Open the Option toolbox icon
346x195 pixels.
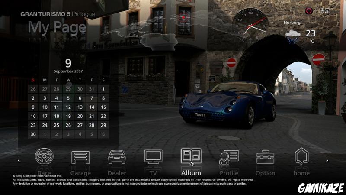coord(265,157)
